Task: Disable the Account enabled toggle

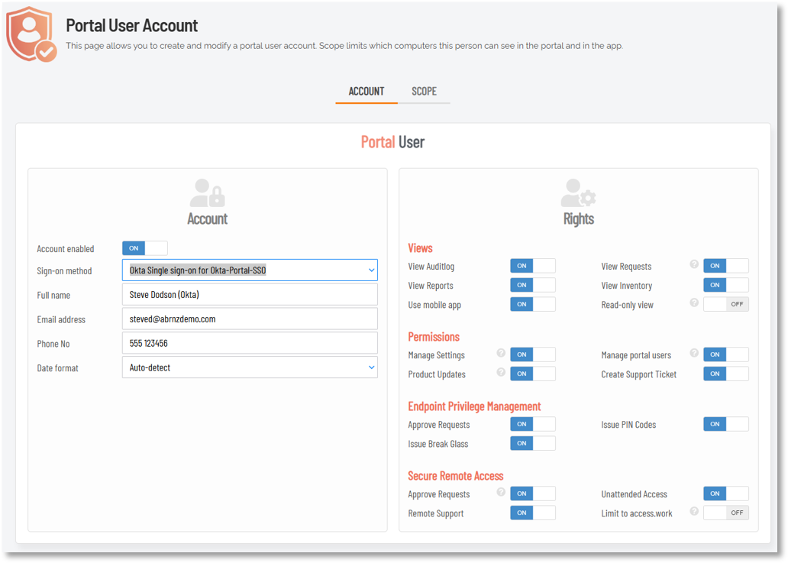Action: click(145, 248)
